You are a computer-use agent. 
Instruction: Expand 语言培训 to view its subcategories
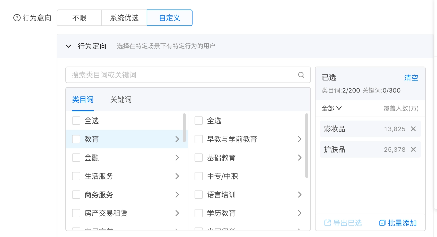(x=300, y=195)
